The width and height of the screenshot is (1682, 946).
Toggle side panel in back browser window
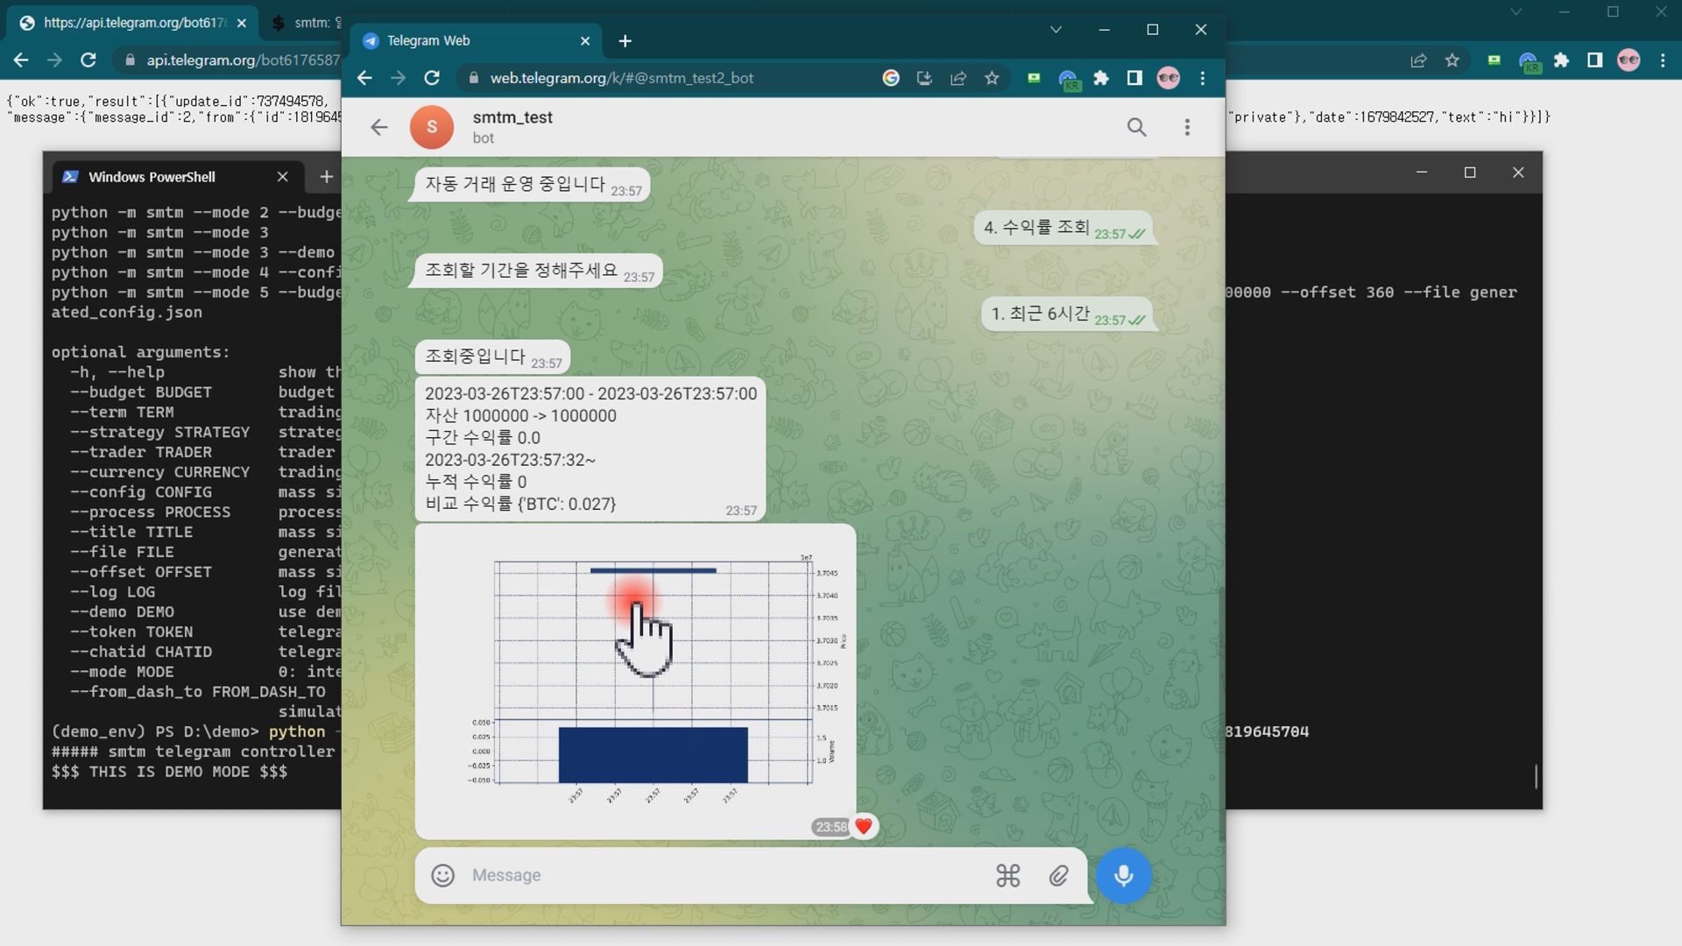(1595, 60)
